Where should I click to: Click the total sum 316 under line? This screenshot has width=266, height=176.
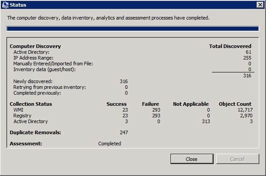click(x=247, y=76)
